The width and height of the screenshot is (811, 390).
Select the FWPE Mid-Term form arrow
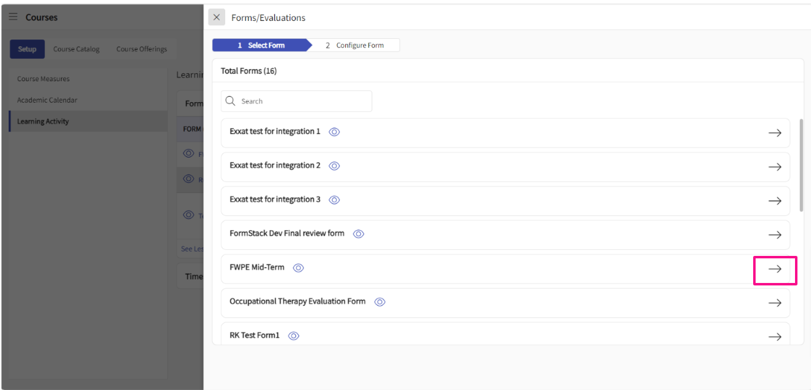[x=775, y=269]
